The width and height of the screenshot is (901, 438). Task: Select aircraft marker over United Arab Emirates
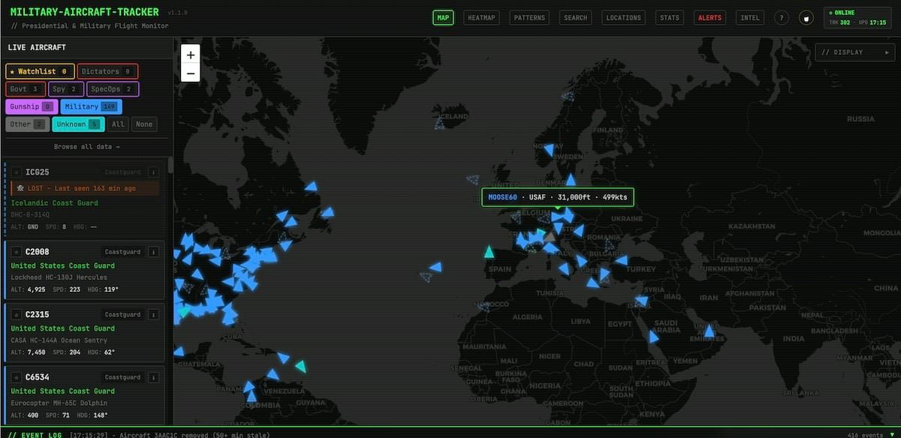(709, 330)
